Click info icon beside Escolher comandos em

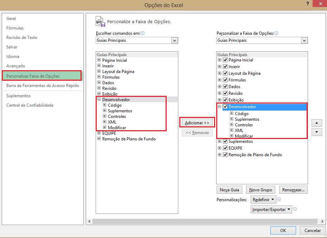[143, 33]
